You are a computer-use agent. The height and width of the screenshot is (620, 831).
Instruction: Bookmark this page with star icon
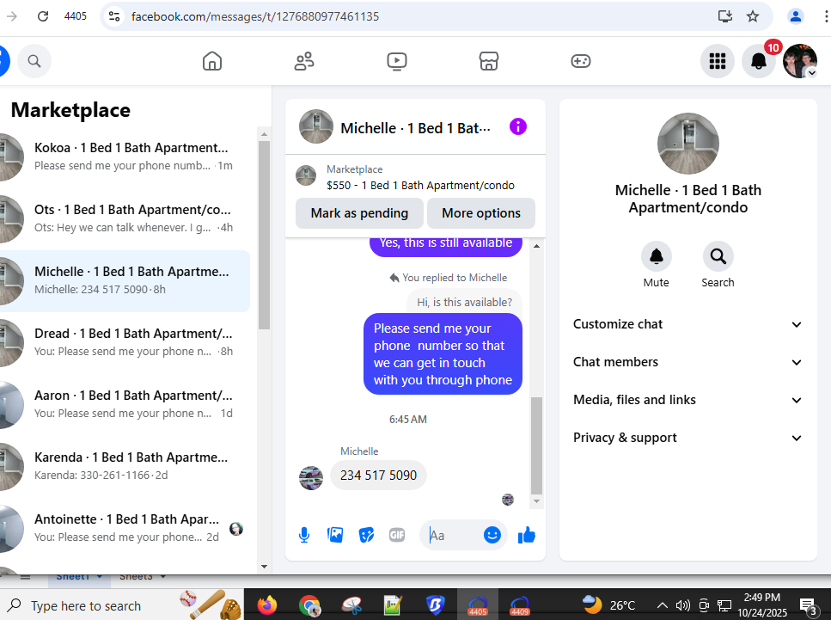(753, 16)
